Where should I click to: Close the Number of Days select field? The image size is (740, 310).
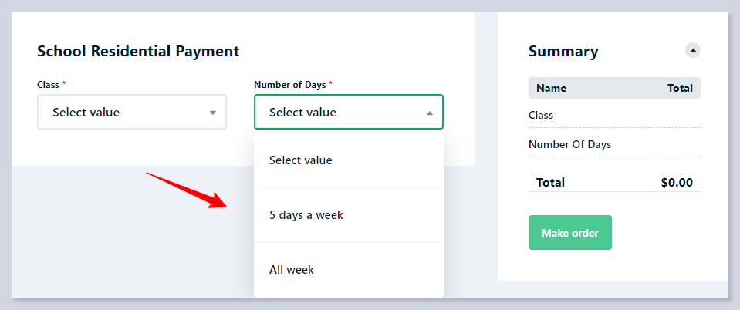point(348,112)
